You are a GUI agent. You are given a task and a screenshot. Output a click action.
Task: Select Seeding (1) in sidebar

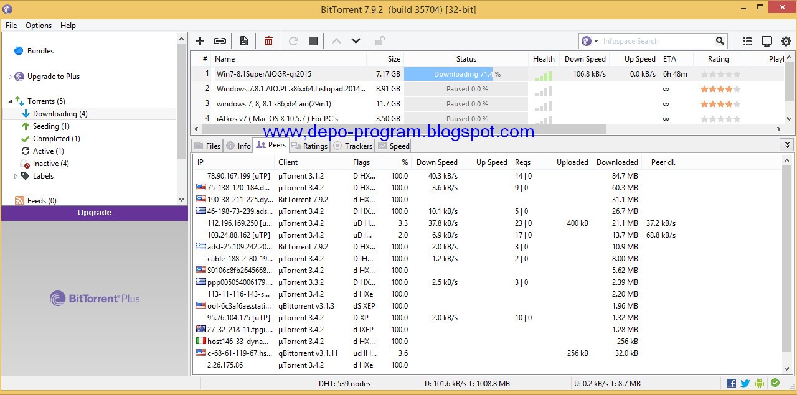click(51, 126)
